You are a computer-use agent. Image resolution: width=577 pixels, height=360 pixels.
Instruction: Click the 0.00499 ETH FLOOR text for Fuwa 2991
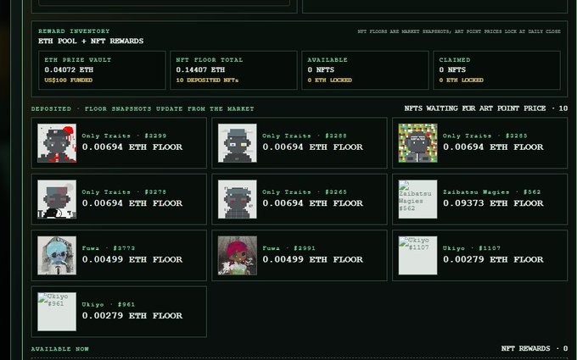(313, 259)
